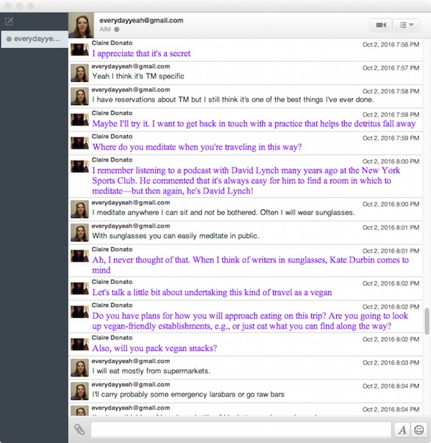The width and height of the screenshot is (431, 443).
Task: Open the font formatting 'A' button
Action: click(x=402, y=430)
